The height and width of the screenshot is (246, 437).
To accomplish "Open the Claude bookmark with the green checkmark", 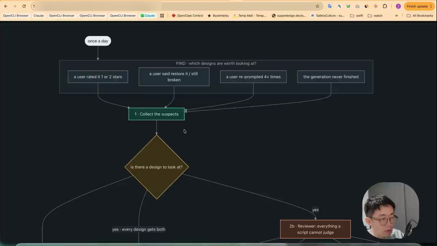I will [147, 16].
